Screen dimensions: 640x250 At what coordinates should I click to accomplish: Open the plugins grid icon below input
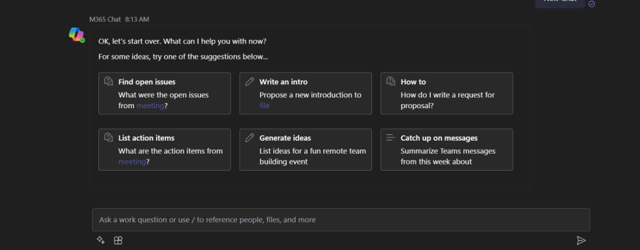pos(118,240)
